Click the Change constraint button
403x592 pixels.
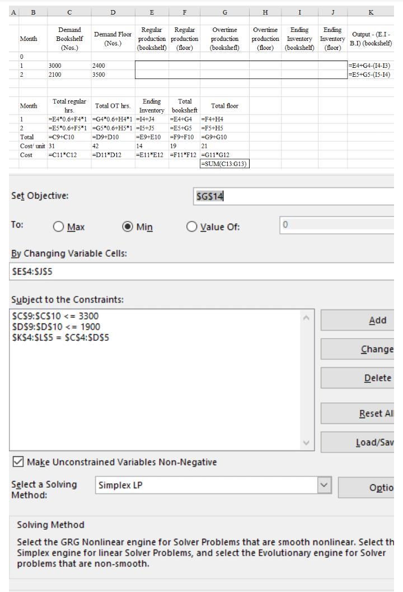pyautogui.click(x=358, y=349)
